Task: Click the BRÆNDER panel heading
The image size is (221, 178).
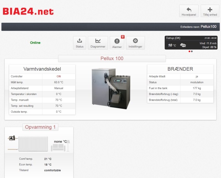Action: 180,69
